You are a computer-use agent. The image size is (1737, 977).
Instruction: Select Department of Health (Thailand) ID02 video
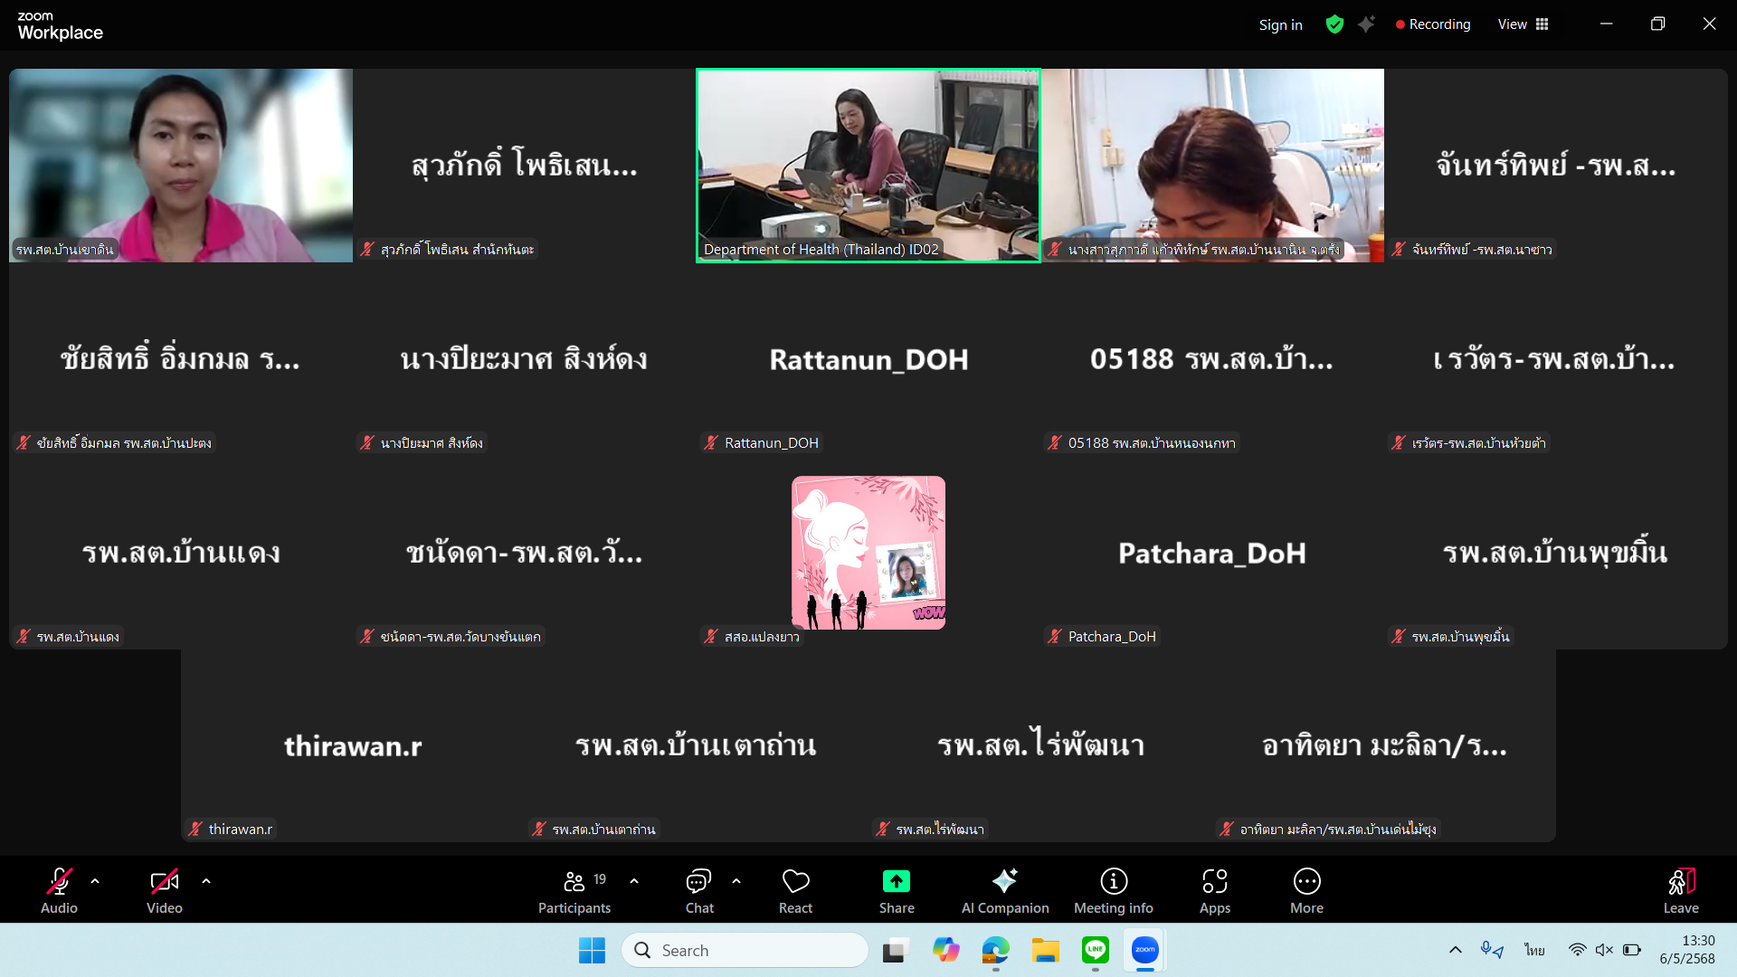[x=868, y=166]
